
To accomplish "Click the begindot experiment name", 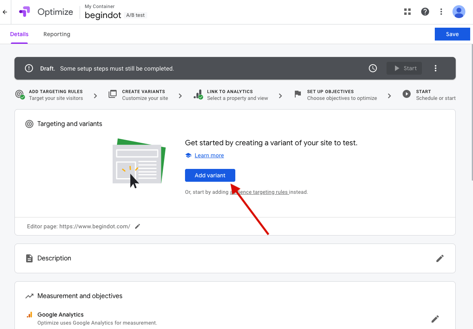I will click(x=103, y=15).
